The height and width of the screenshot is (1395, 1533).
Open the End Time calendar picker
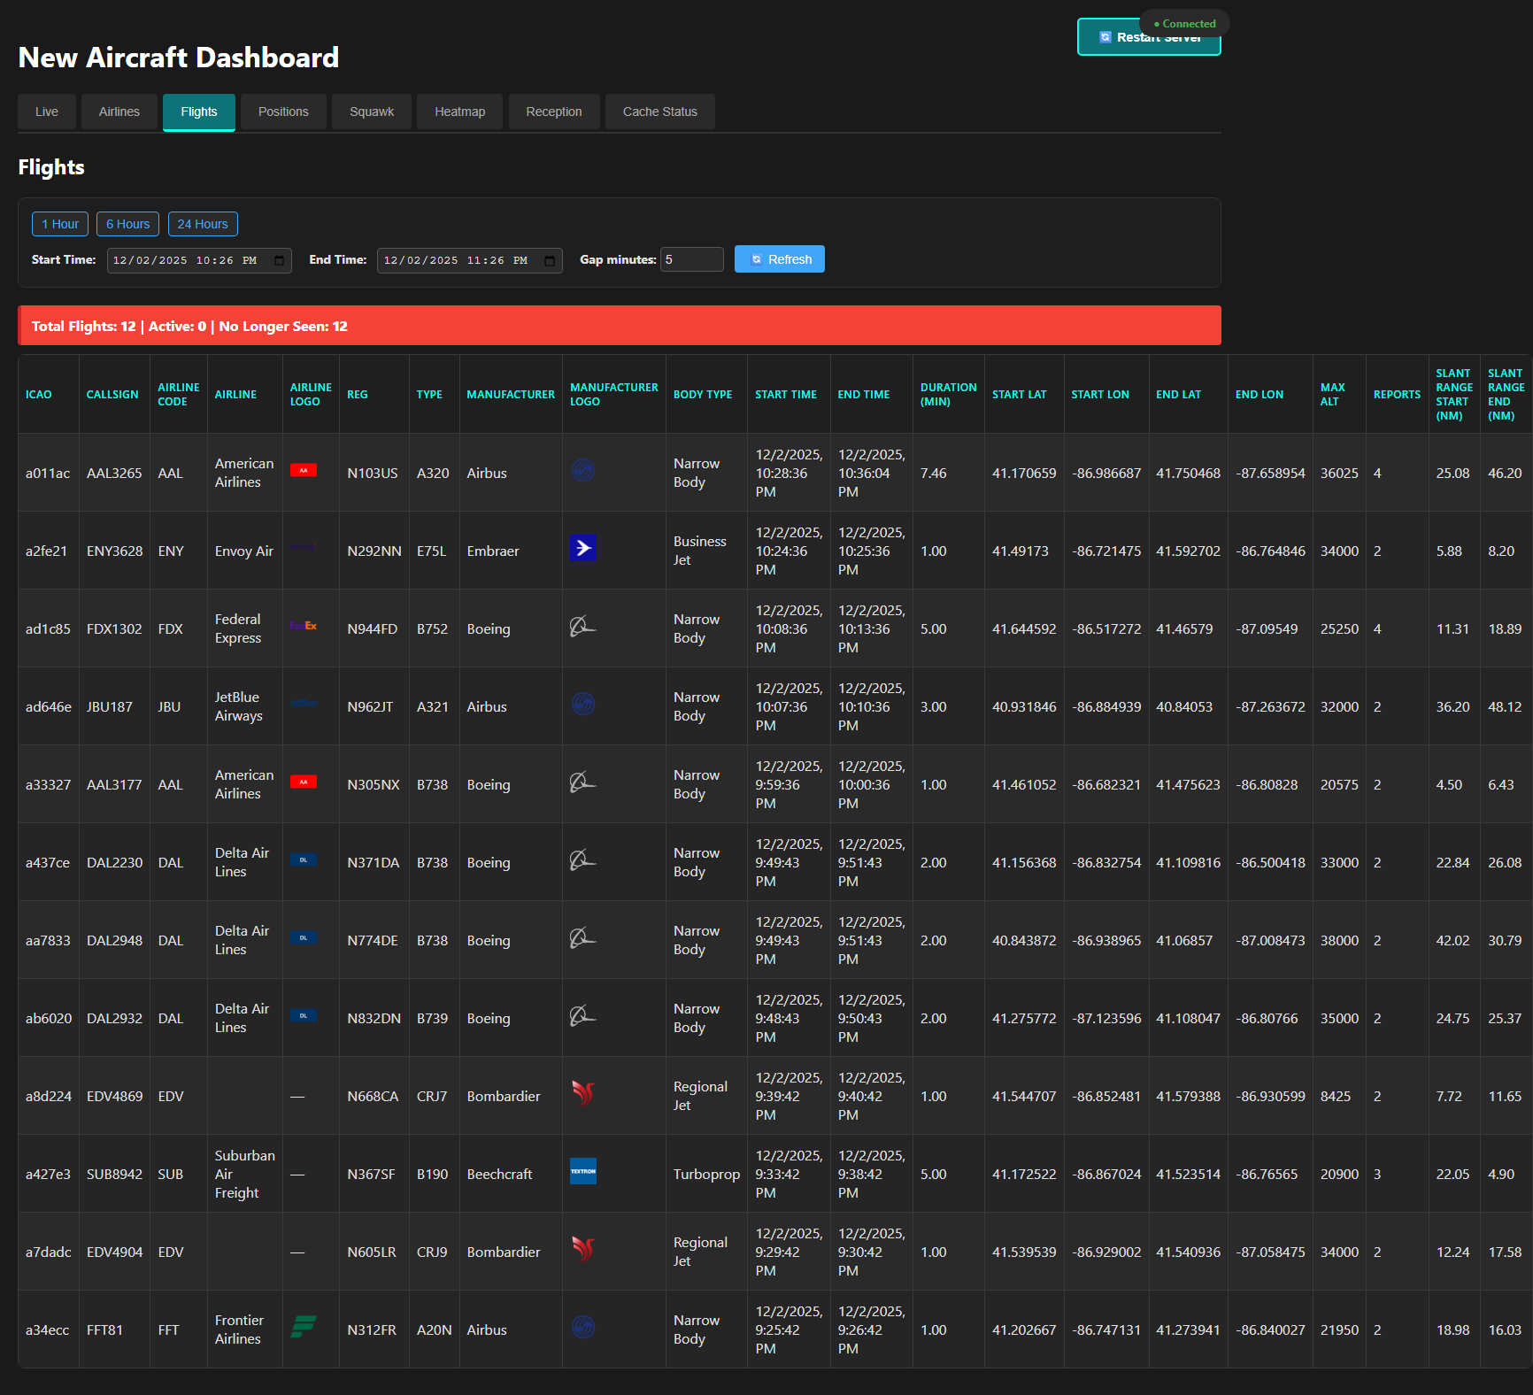point(550,261)
